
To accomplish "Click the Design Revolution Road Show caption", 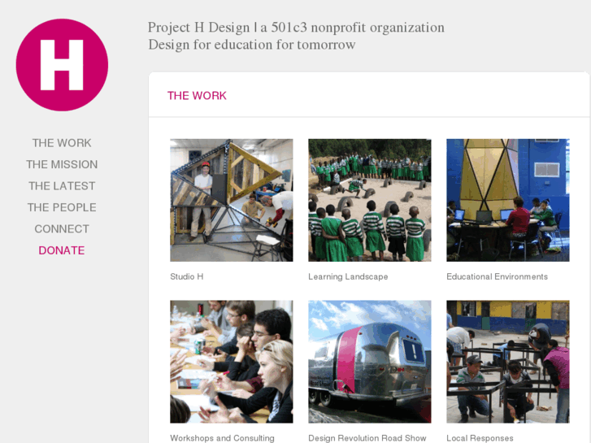I will tap(367, 438).
